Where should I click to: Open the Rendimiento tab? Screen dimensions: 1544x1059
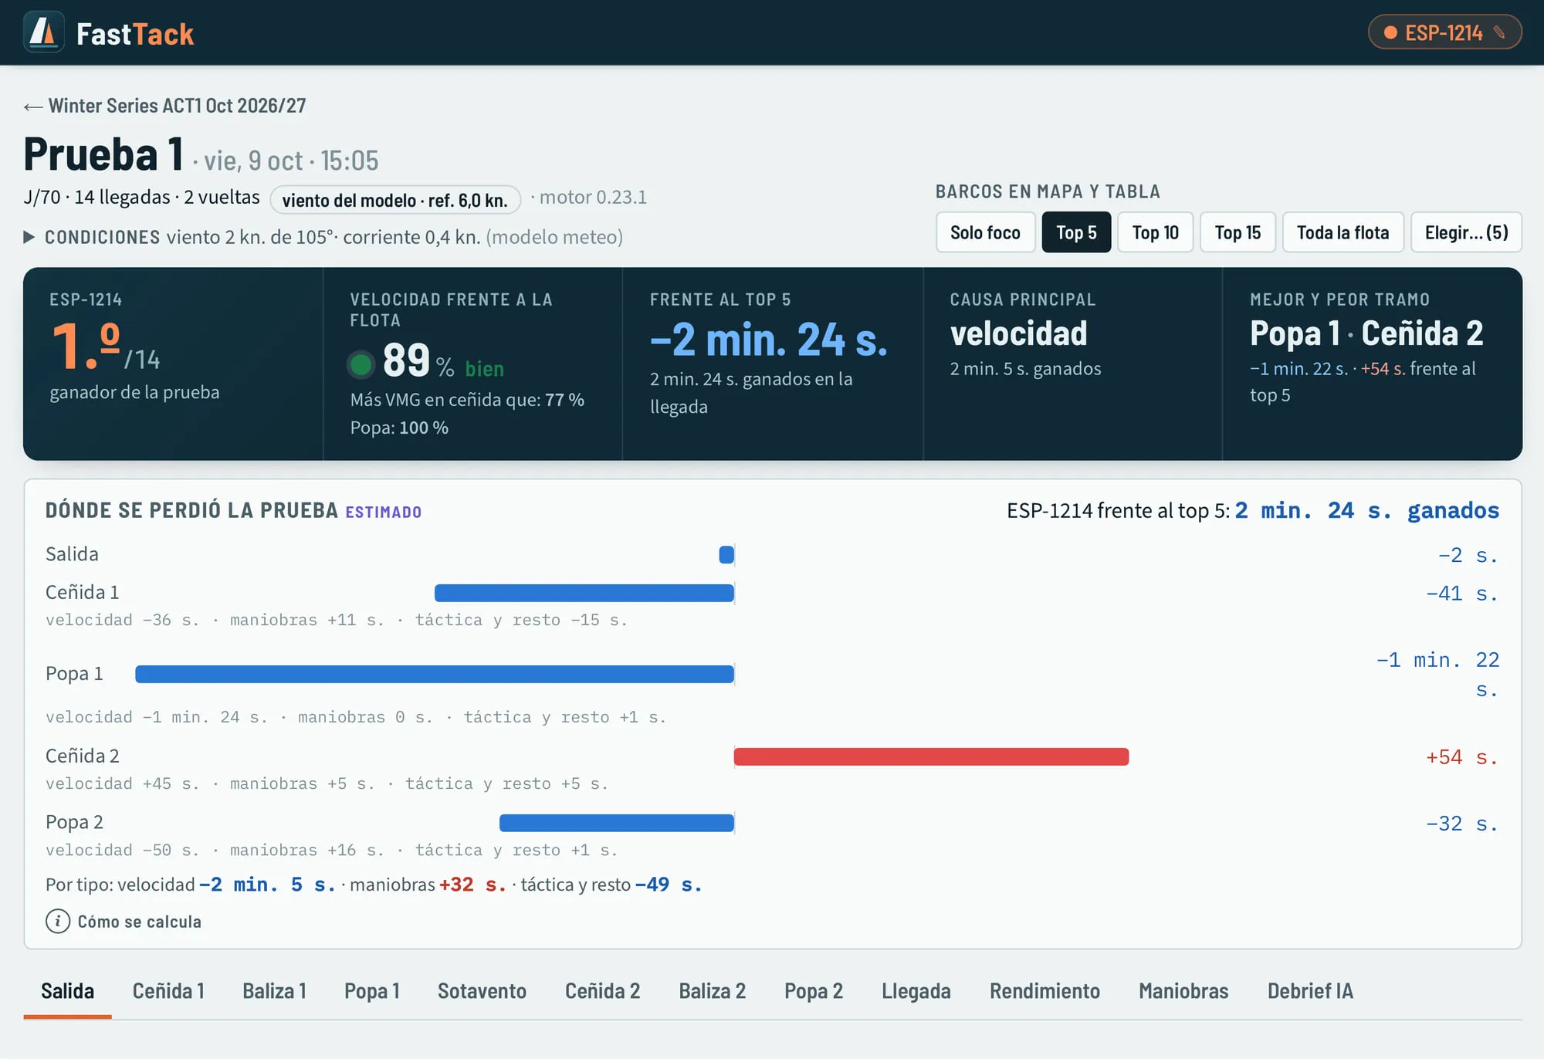point(1045,991)
